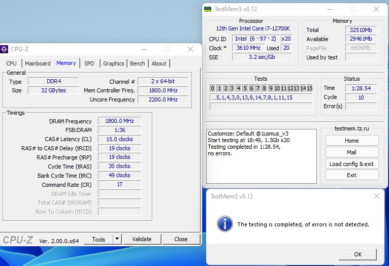Go to the Bench tab

[138, 63]
